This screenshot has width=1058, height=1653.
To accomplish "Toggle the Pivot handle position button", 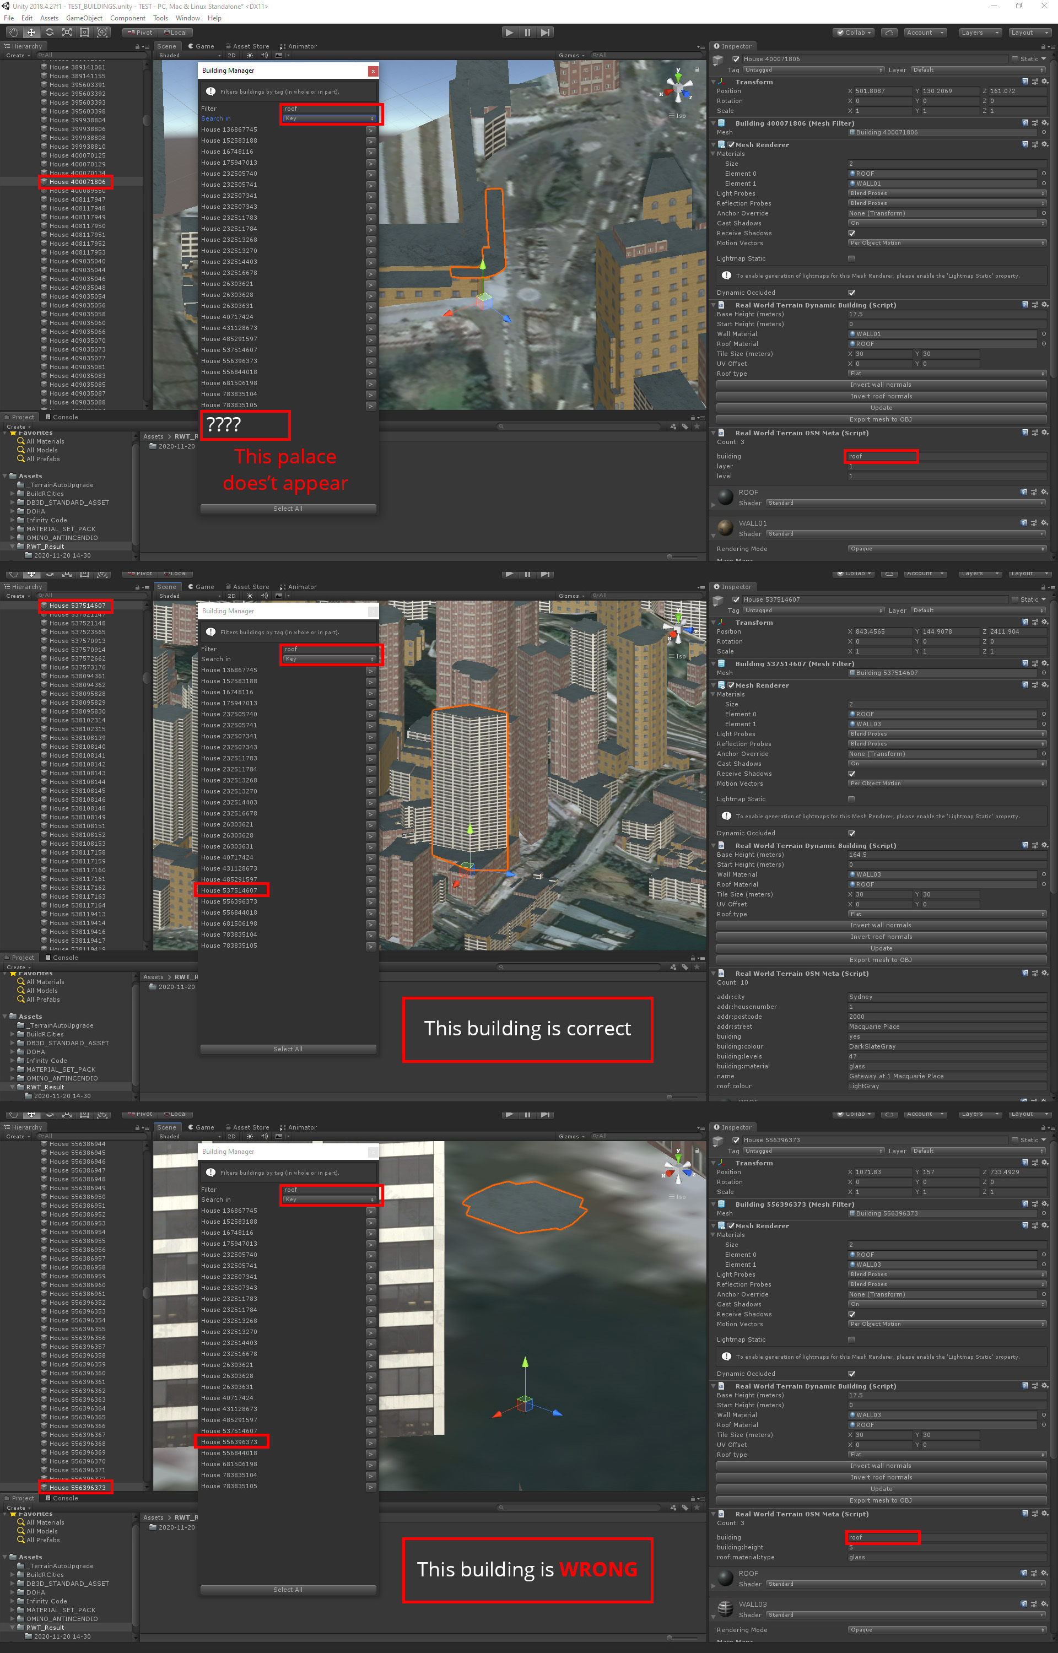I will pyautogui.click(x=139, y=33).
